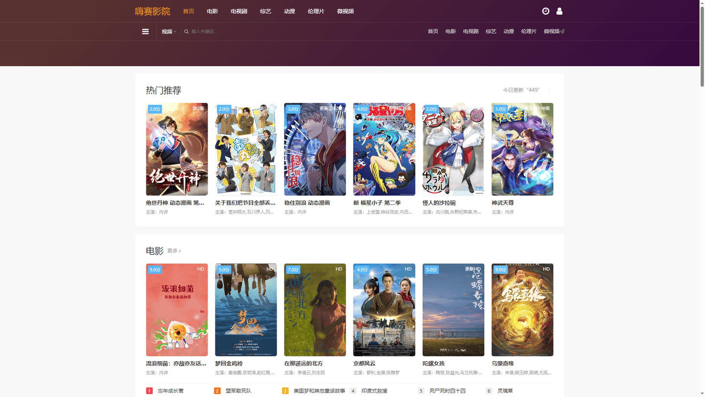Open the 京都风云 movie poster

(384, 310)
